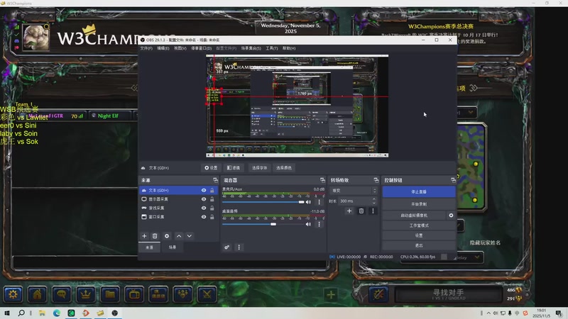Adjust transition duration 300 ms stepper

[x=374, y=201]
